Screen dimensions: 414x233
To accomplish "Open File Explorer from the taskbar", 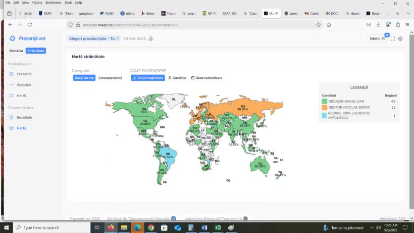I will (124, 227).
